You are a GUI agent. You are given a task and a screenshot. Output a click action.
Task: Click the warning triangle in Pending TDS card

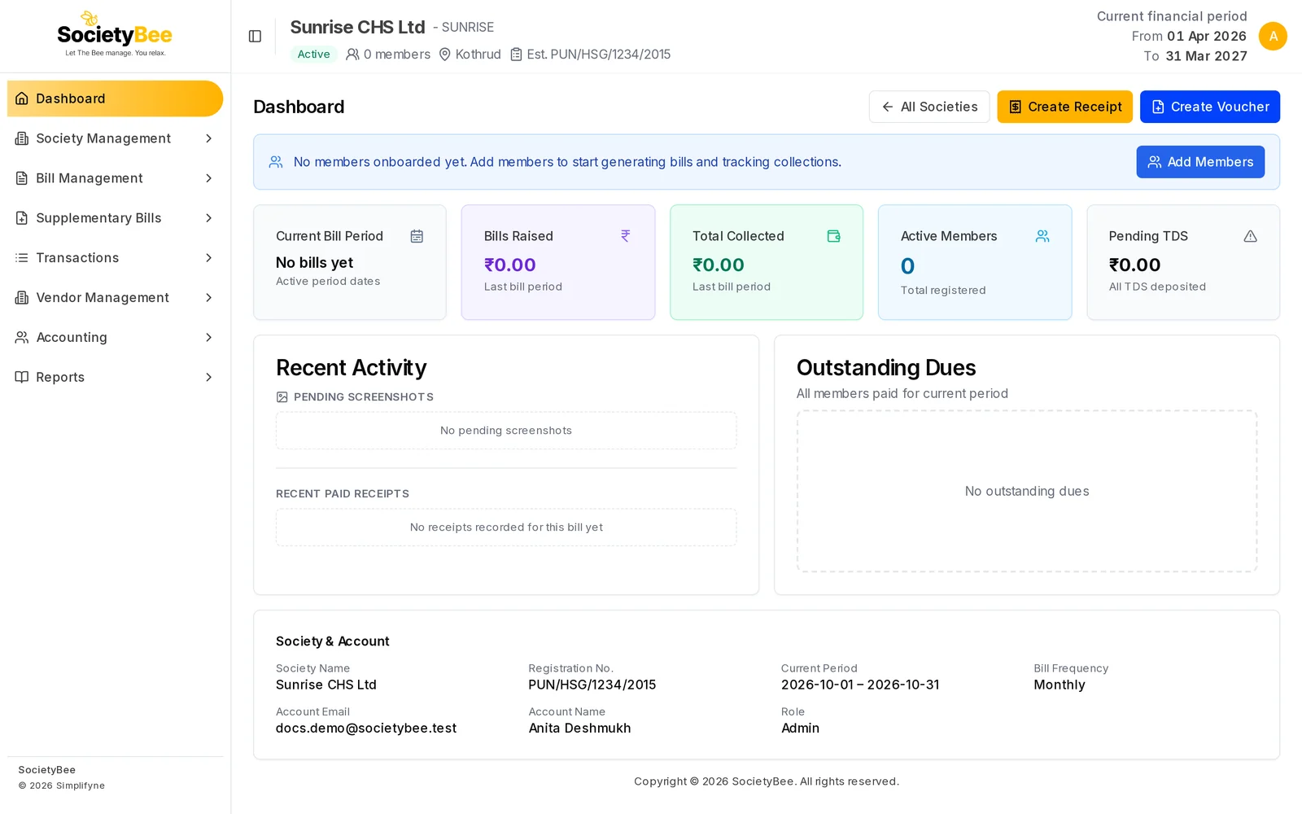[x=1251, y=236]
